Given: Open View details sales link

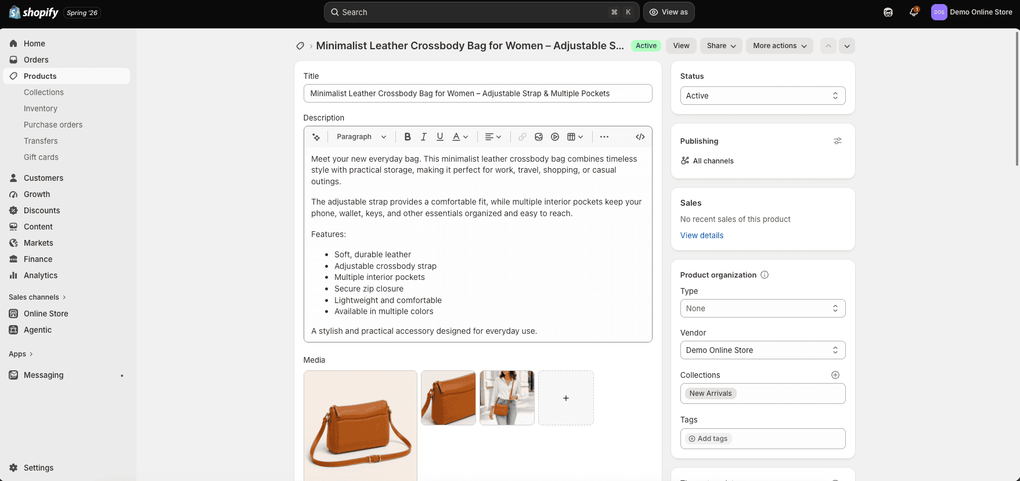Looking at the screenshot, I should 702,235.
